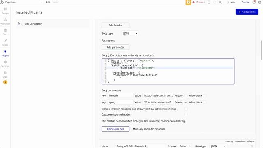Select the Plugins tab in sidebar
The height and width of the screenshot is (148, 263).
pos(5,53)
